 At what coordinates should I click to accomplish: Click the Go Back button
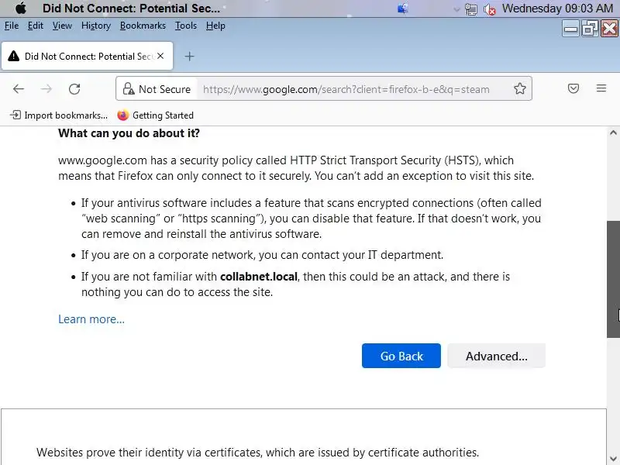[x=401, y=356]
